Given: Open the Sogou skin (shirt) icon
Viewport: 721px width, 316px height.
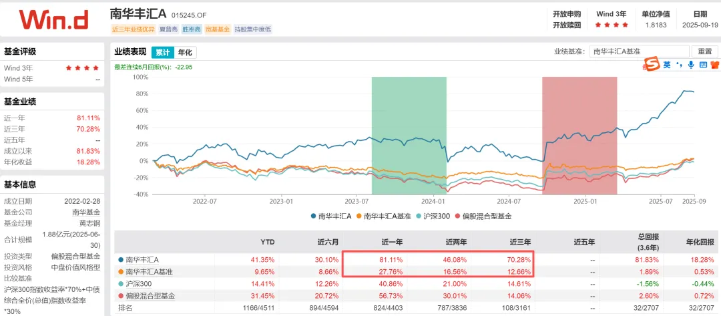Looking at the screenshot, I should 714,65.
